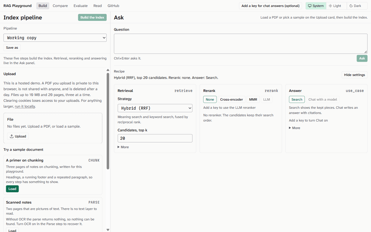Load the Scanned notes sample
Image resolution: width=371 pixels, height=232 pixels.
(12, 231)
